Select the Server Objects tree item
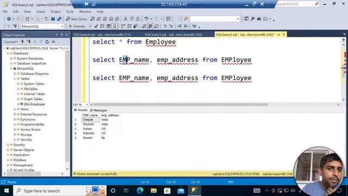The image size is (348, 196). pyautogui.click(x=24, y=150)
